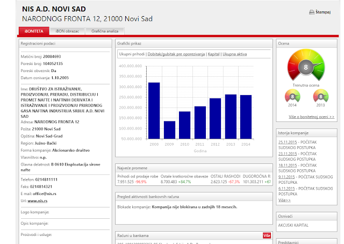
Task: Click the OSTALI RASHODI -67,3% change
Action: [x=234, y=182]
